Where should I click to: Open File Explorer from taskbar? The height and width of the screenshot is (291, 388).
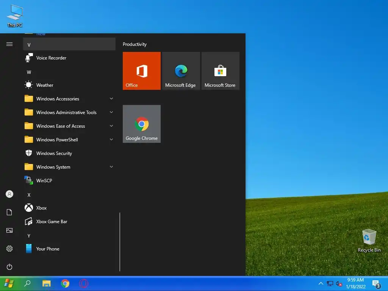click(46, 283)
